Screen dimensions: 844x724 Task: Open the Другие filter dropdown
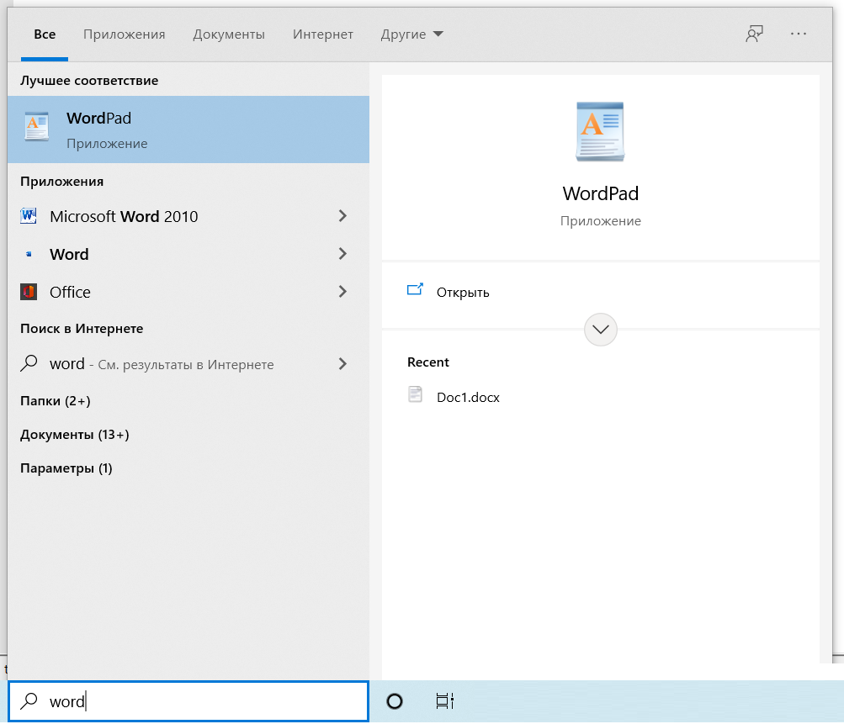click(411, 34)
